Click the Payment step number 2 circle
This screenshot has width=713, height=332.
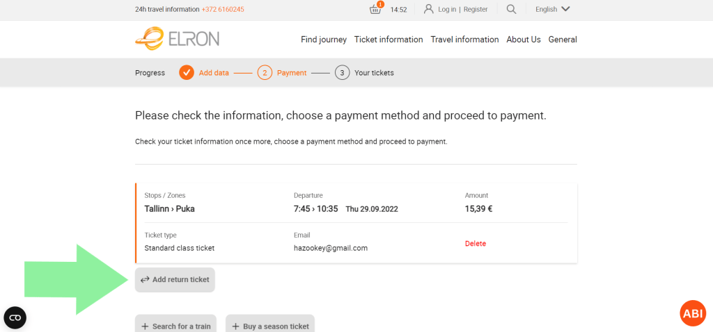265,73
